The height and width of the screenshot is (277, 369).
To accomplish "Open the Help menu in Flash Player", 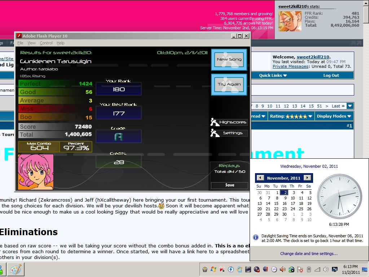I will (x=61, y=43).
